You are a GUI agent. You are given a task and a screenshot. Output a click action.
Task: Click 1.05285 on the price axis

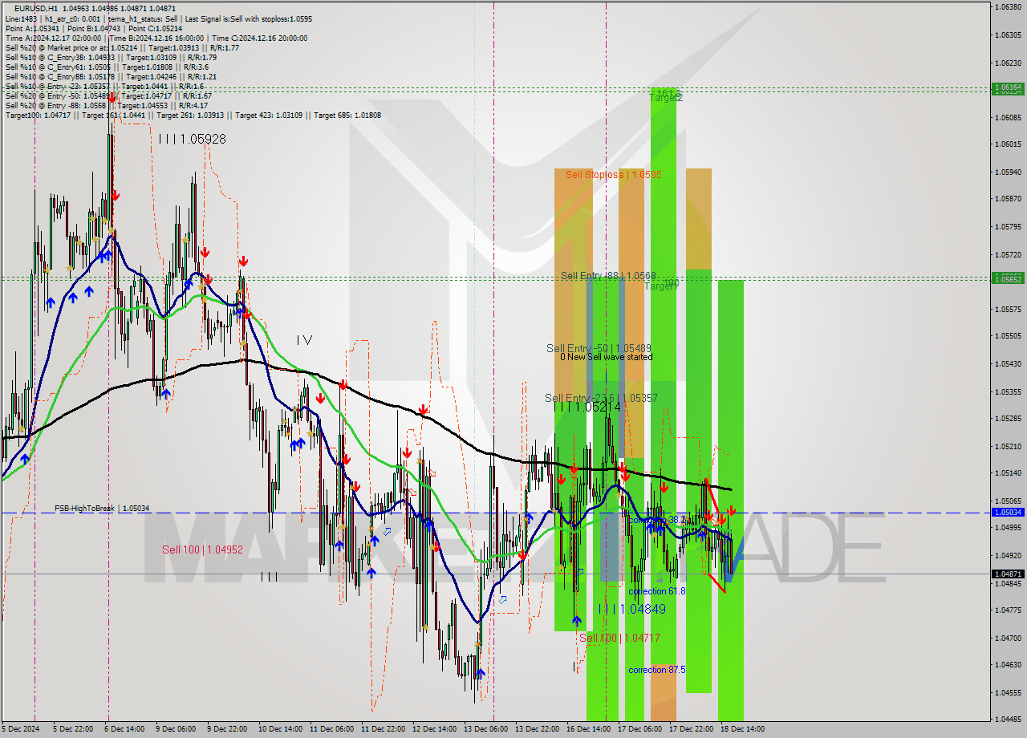1008,419
